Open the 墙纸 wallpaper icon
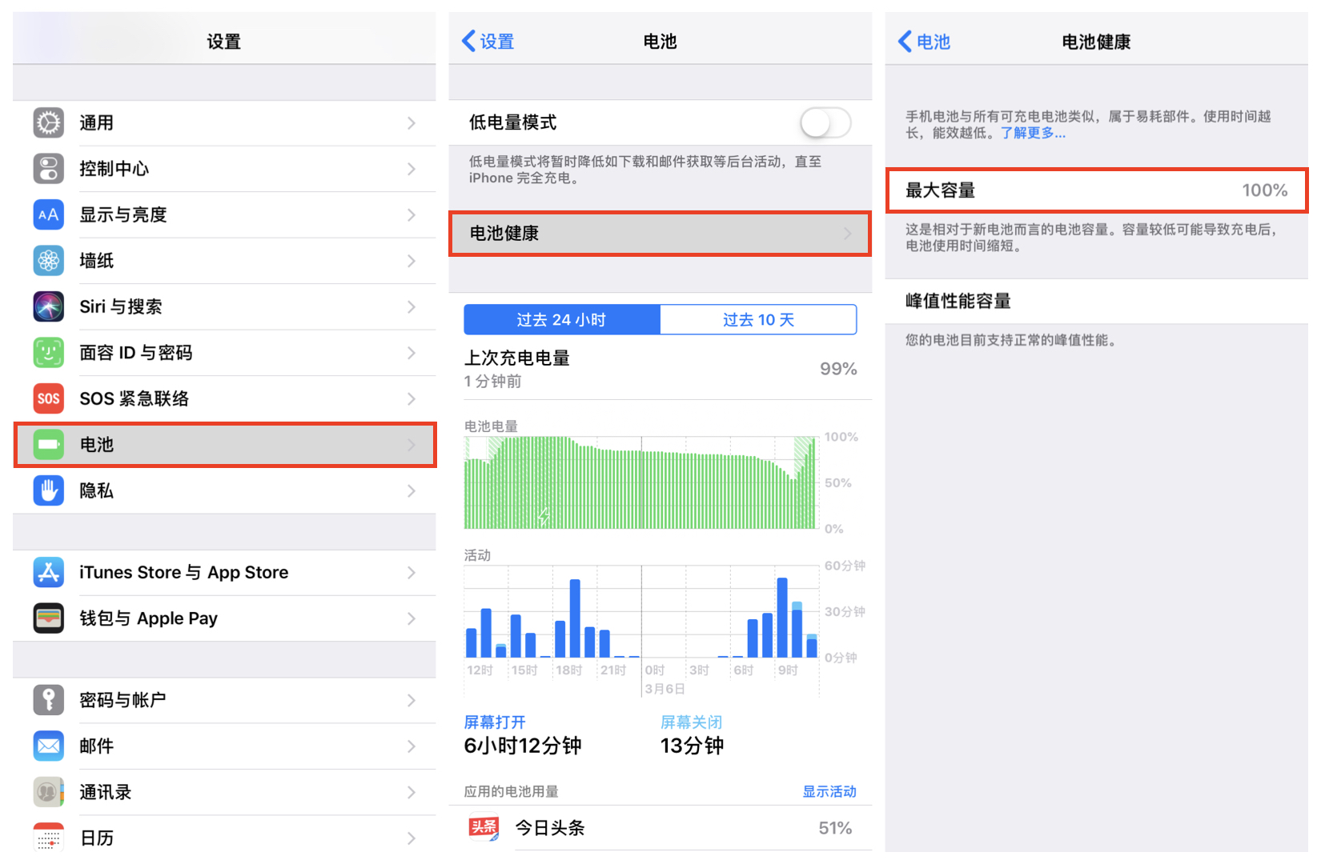The width and height of the screenshot is (1321, 864). [48, 260]
